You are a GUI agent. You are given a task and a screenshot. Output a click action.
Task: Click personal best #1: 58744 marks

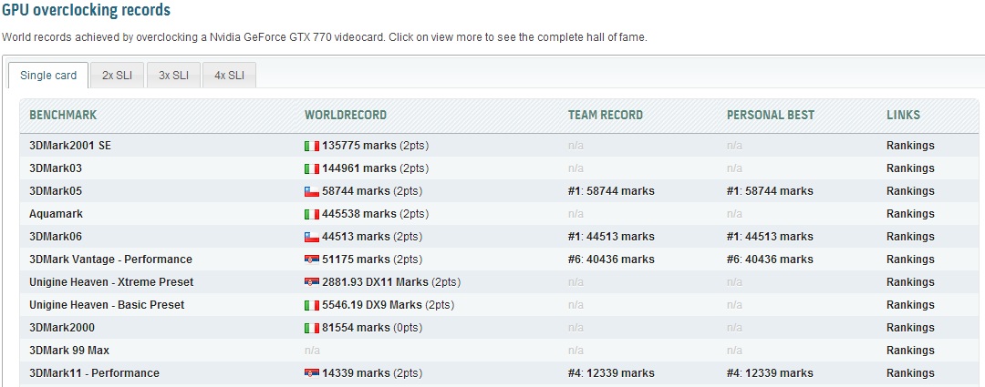pyautogui.click(x=770, y=190)
